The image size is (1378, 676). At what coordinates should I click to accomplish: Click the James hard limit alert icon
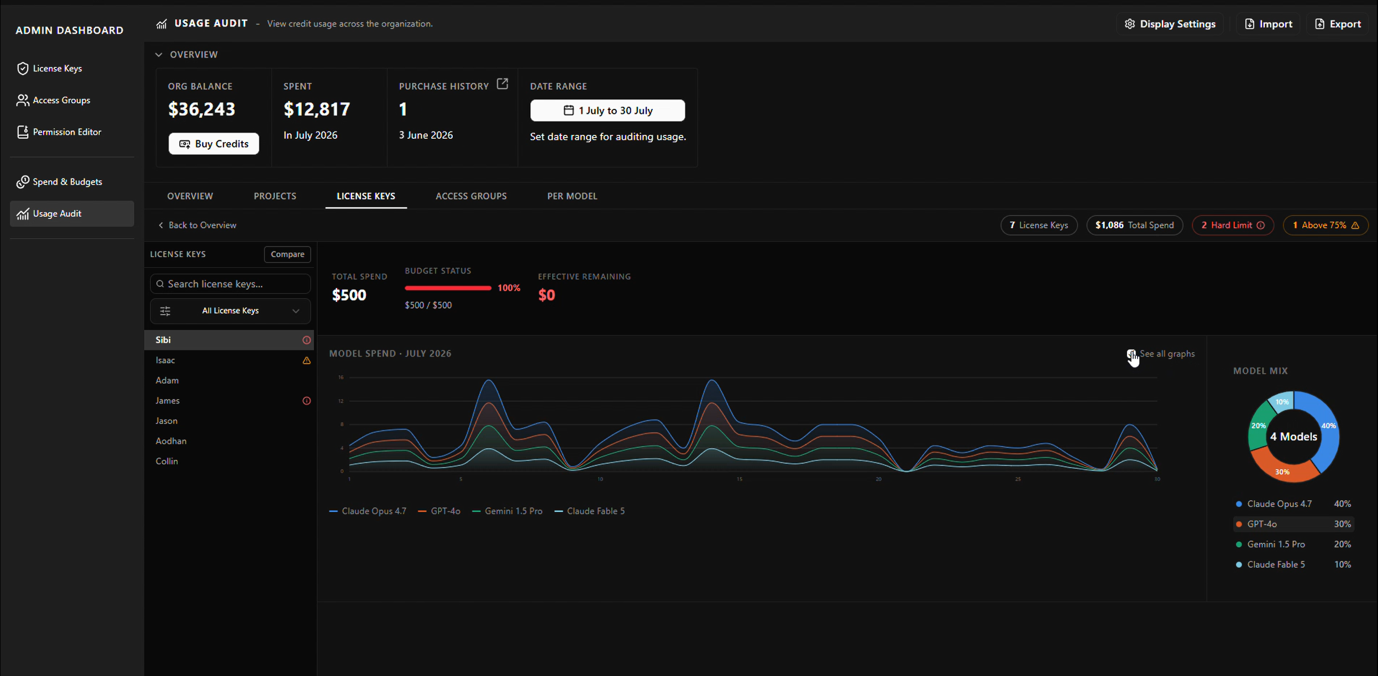pyautogui.click(x=307, y=401)
